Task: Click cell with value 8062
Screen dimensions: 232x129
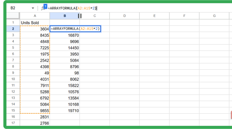Action: click(x=64, y=79)
